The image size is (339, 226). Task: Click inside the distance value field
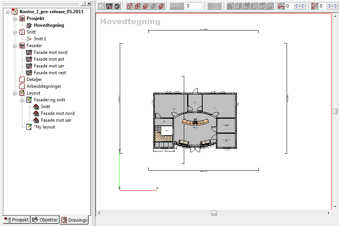click(194, 6)
